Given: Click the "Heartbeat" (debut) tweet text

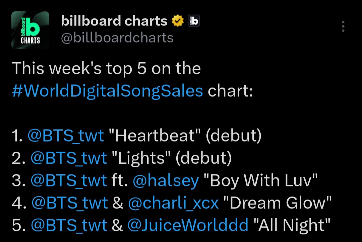Looking at the screenshot, I should click(x=185, y=136).
